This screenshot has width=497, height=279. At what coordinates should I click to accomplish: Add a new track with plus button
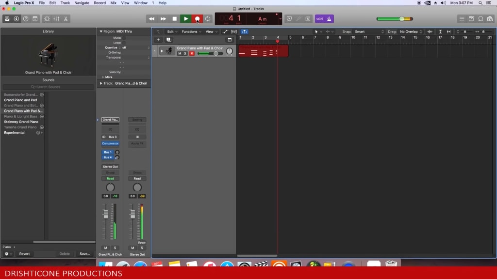(158, 40)
